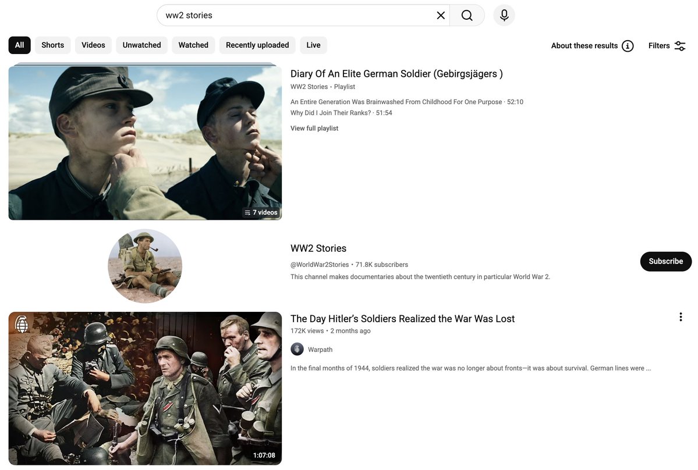Click the WW2 Stories channel profile picture
The width and height of the screenshot is (698, 470).
point(145,266)
